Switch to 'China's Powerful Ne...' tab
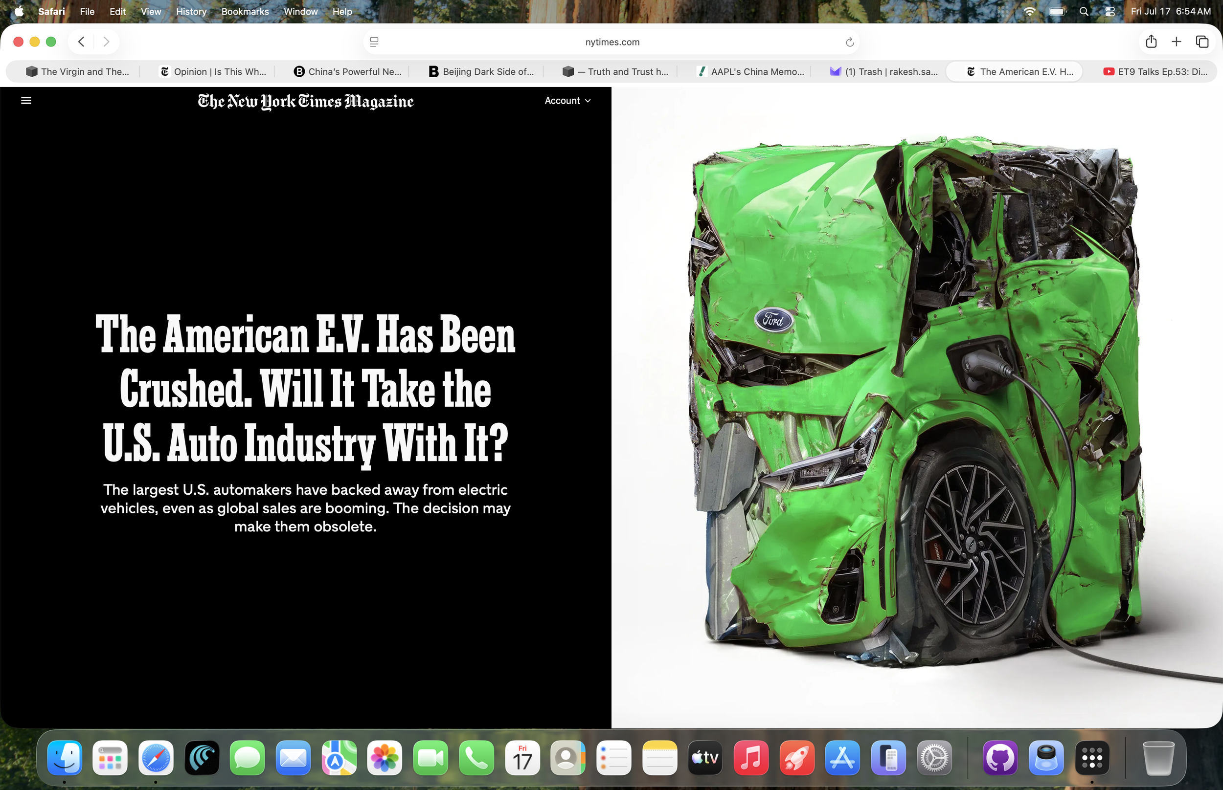 347,72
